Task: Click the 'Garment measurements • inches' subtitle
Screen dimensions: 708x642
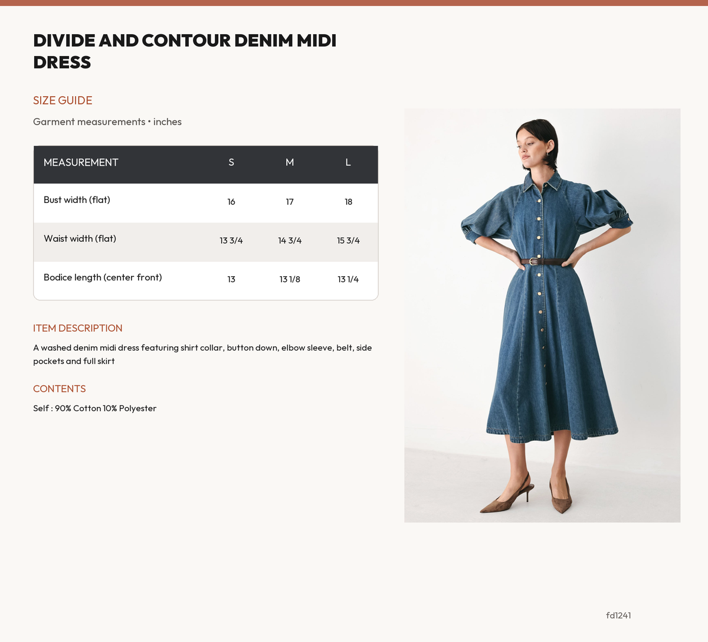Action: pyautogui.click(x=107, y=122)
